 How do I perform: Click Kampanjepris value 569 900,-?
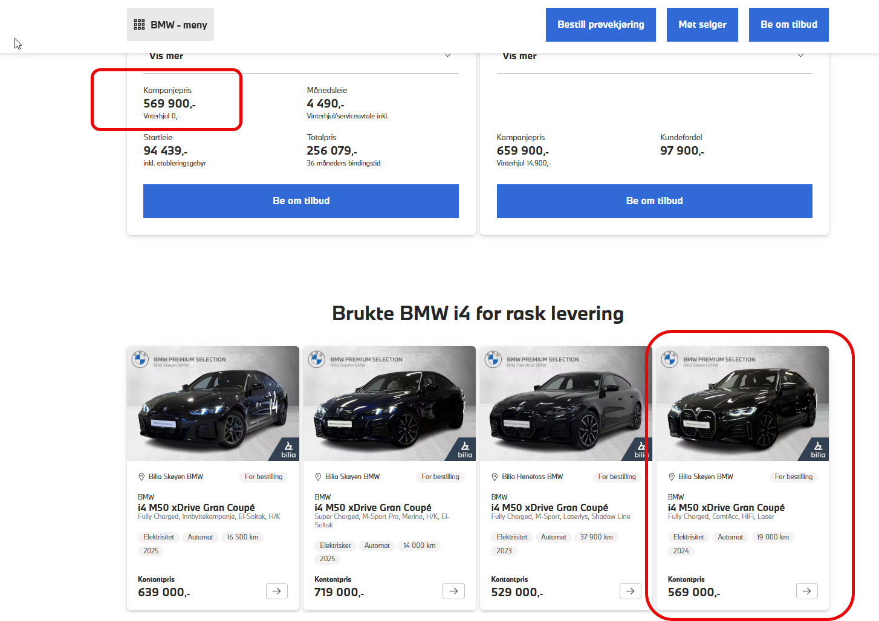[169, 103]
